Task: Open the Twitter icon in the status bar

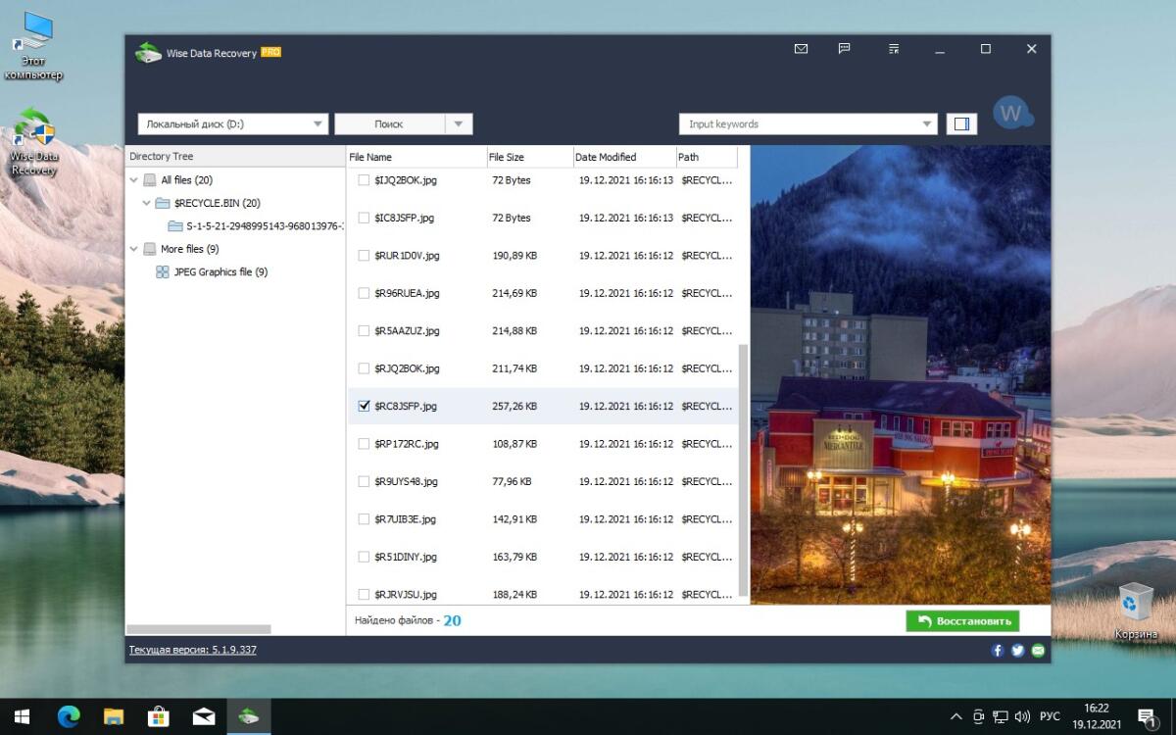Action: [1017, 650]
